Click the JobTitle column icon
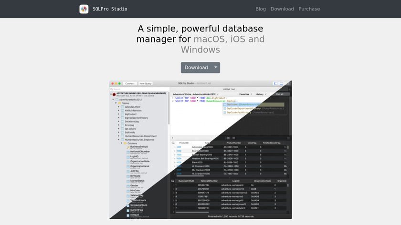Screen dimensions: 401x225 128,172
